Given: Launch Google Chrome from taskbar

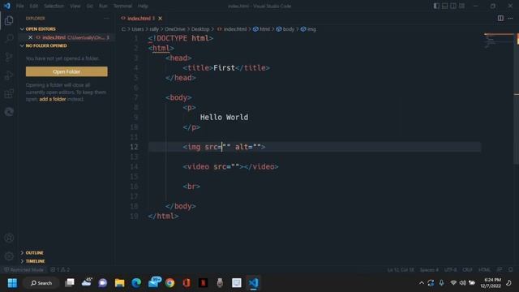Looking at the screenshot, I should tap(169, 283).
